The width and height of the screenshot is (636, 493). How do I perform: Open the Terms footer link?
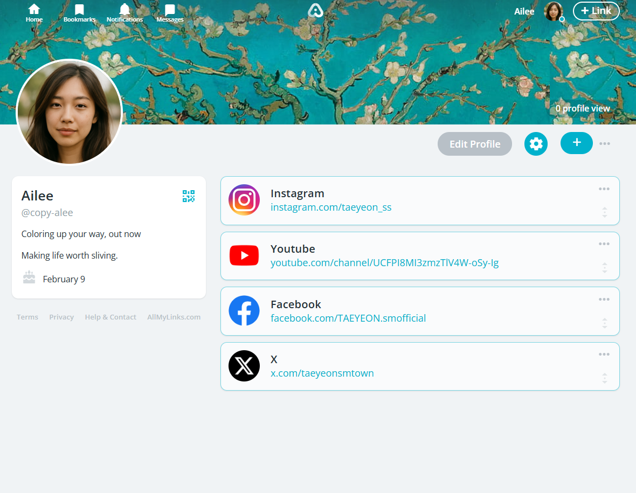click(27, 317)
